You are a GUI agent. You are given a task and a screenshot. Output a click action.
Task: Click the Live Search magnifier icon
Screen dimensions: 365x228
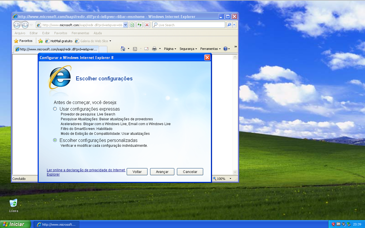(x=229, y=25)
